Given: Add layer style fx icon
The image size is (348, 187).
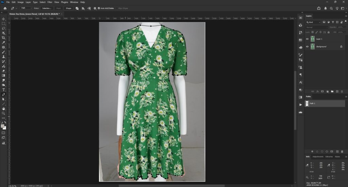Looking at the screenshot, I should coord(317,91).
